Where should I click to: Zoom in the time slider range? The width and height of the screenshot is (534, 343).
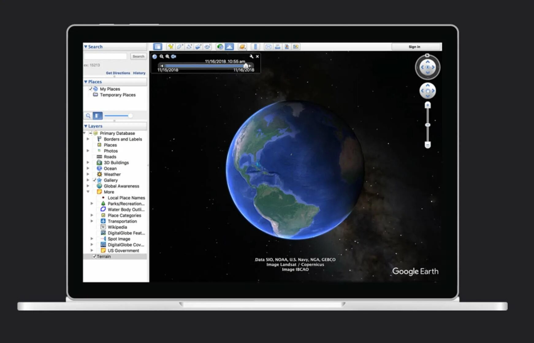(167, 56)
